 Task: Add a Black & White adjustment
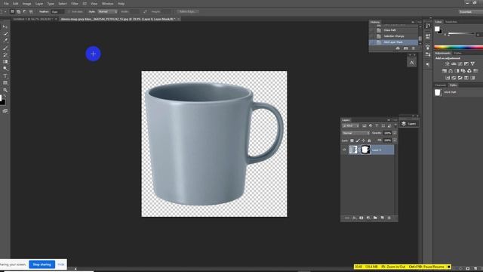click(x=457, y=71)
